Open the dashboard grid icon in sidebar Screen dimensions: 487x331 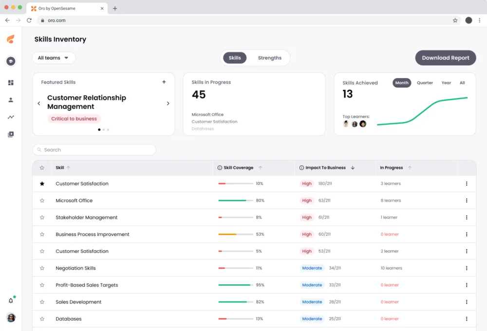(11, 82)
